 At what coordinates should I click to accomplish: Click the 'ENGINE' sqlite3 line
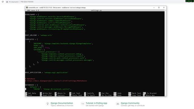point(52,89)
